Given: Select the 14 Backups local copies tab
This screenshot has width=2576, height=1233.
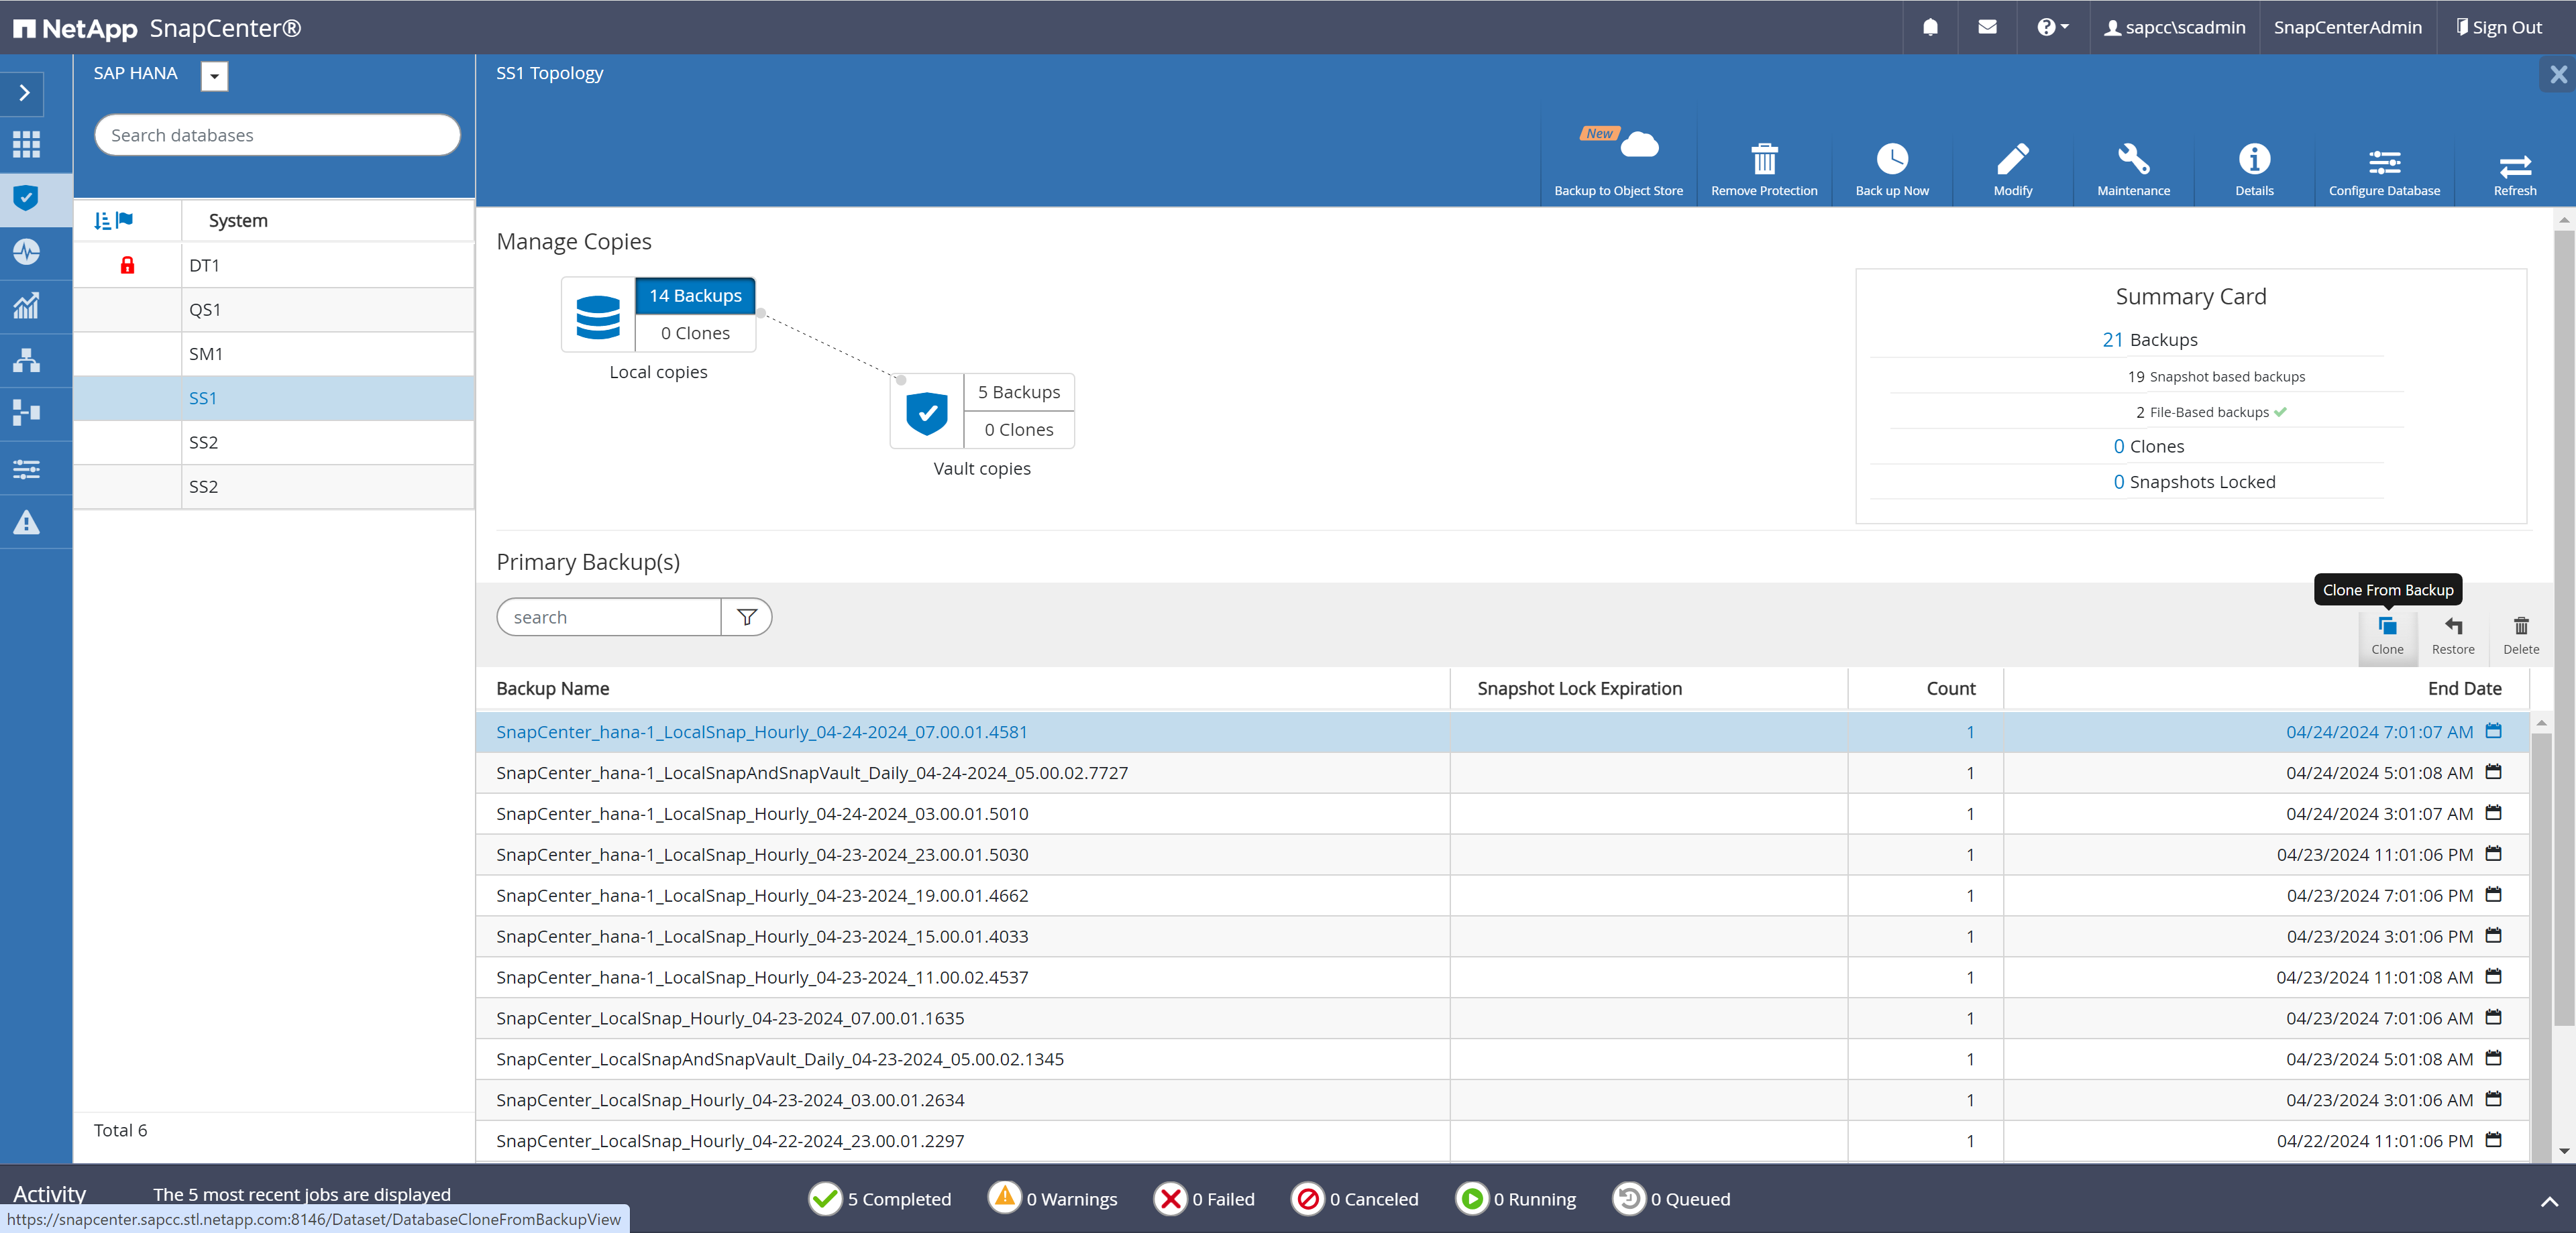Looking at the screenshot, I should (695, 296).
